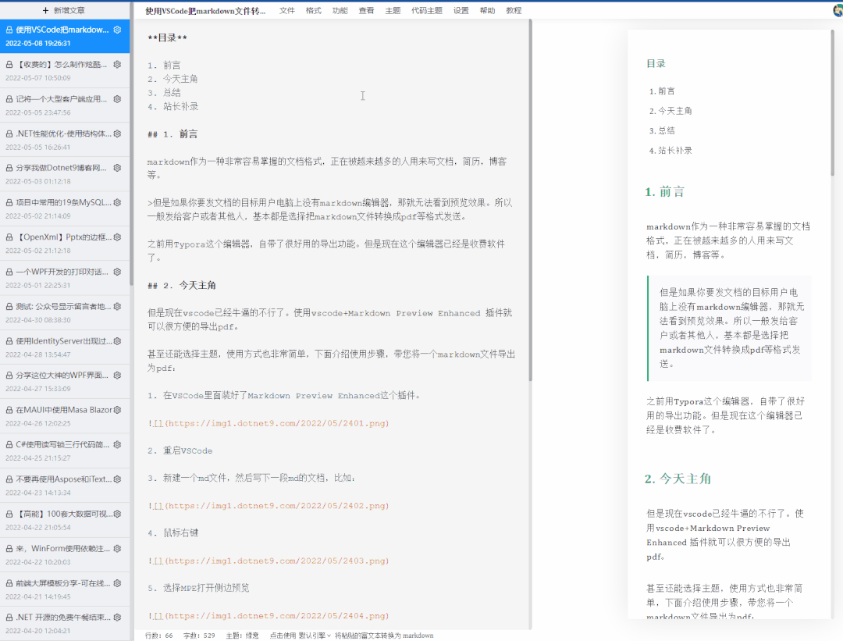
Task: Select article 分享这位大神的WPF界面
Action: (65, 382)
